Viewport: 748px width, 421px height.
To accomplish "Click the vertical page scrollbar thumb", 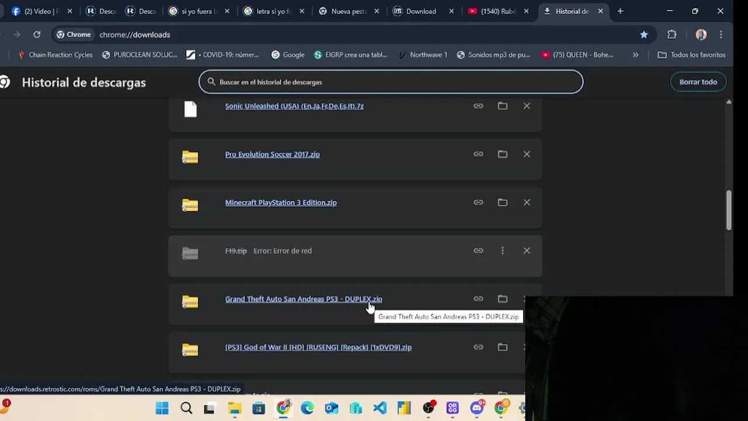I will point(729,210).
